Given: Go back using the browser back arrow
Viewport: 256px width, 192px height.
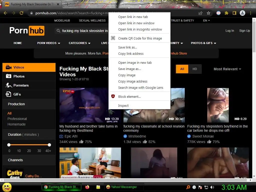Looking at the screenshot, I should point(5,13).
